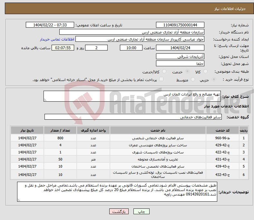Click the quantity 4 cell in row 2

click(x=60, y=145)
